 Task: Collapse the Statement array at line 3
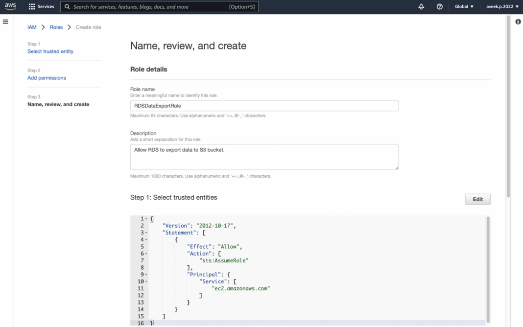pyautogui.click(x=145, y=232)
